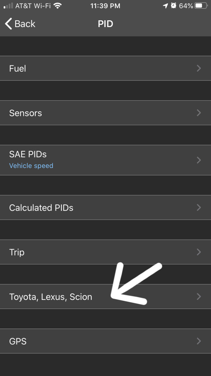Tap the location arrow status icon

click(166, 6)
